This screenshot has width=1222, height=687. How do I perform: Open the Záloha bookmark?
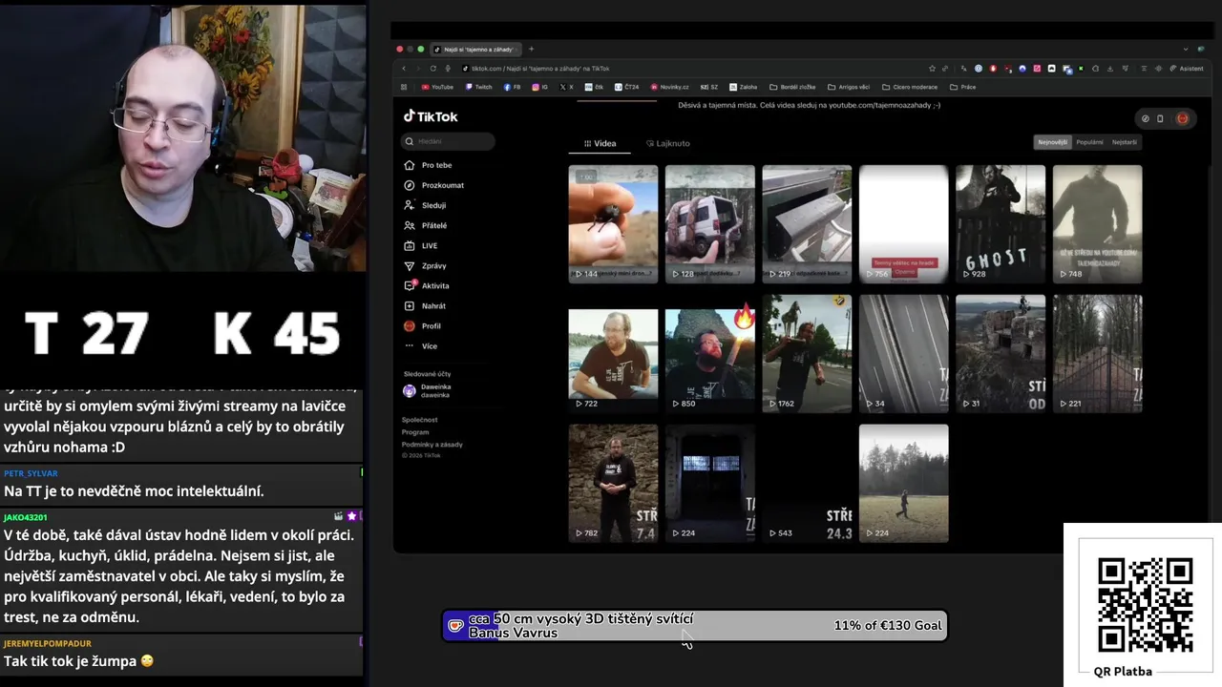tap(744, 87)
